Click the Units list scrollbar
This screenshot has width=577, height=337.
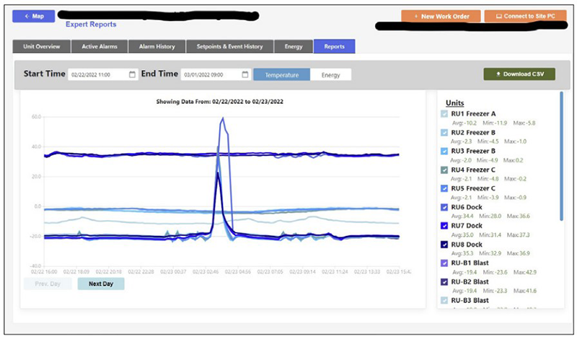point(561,156)
